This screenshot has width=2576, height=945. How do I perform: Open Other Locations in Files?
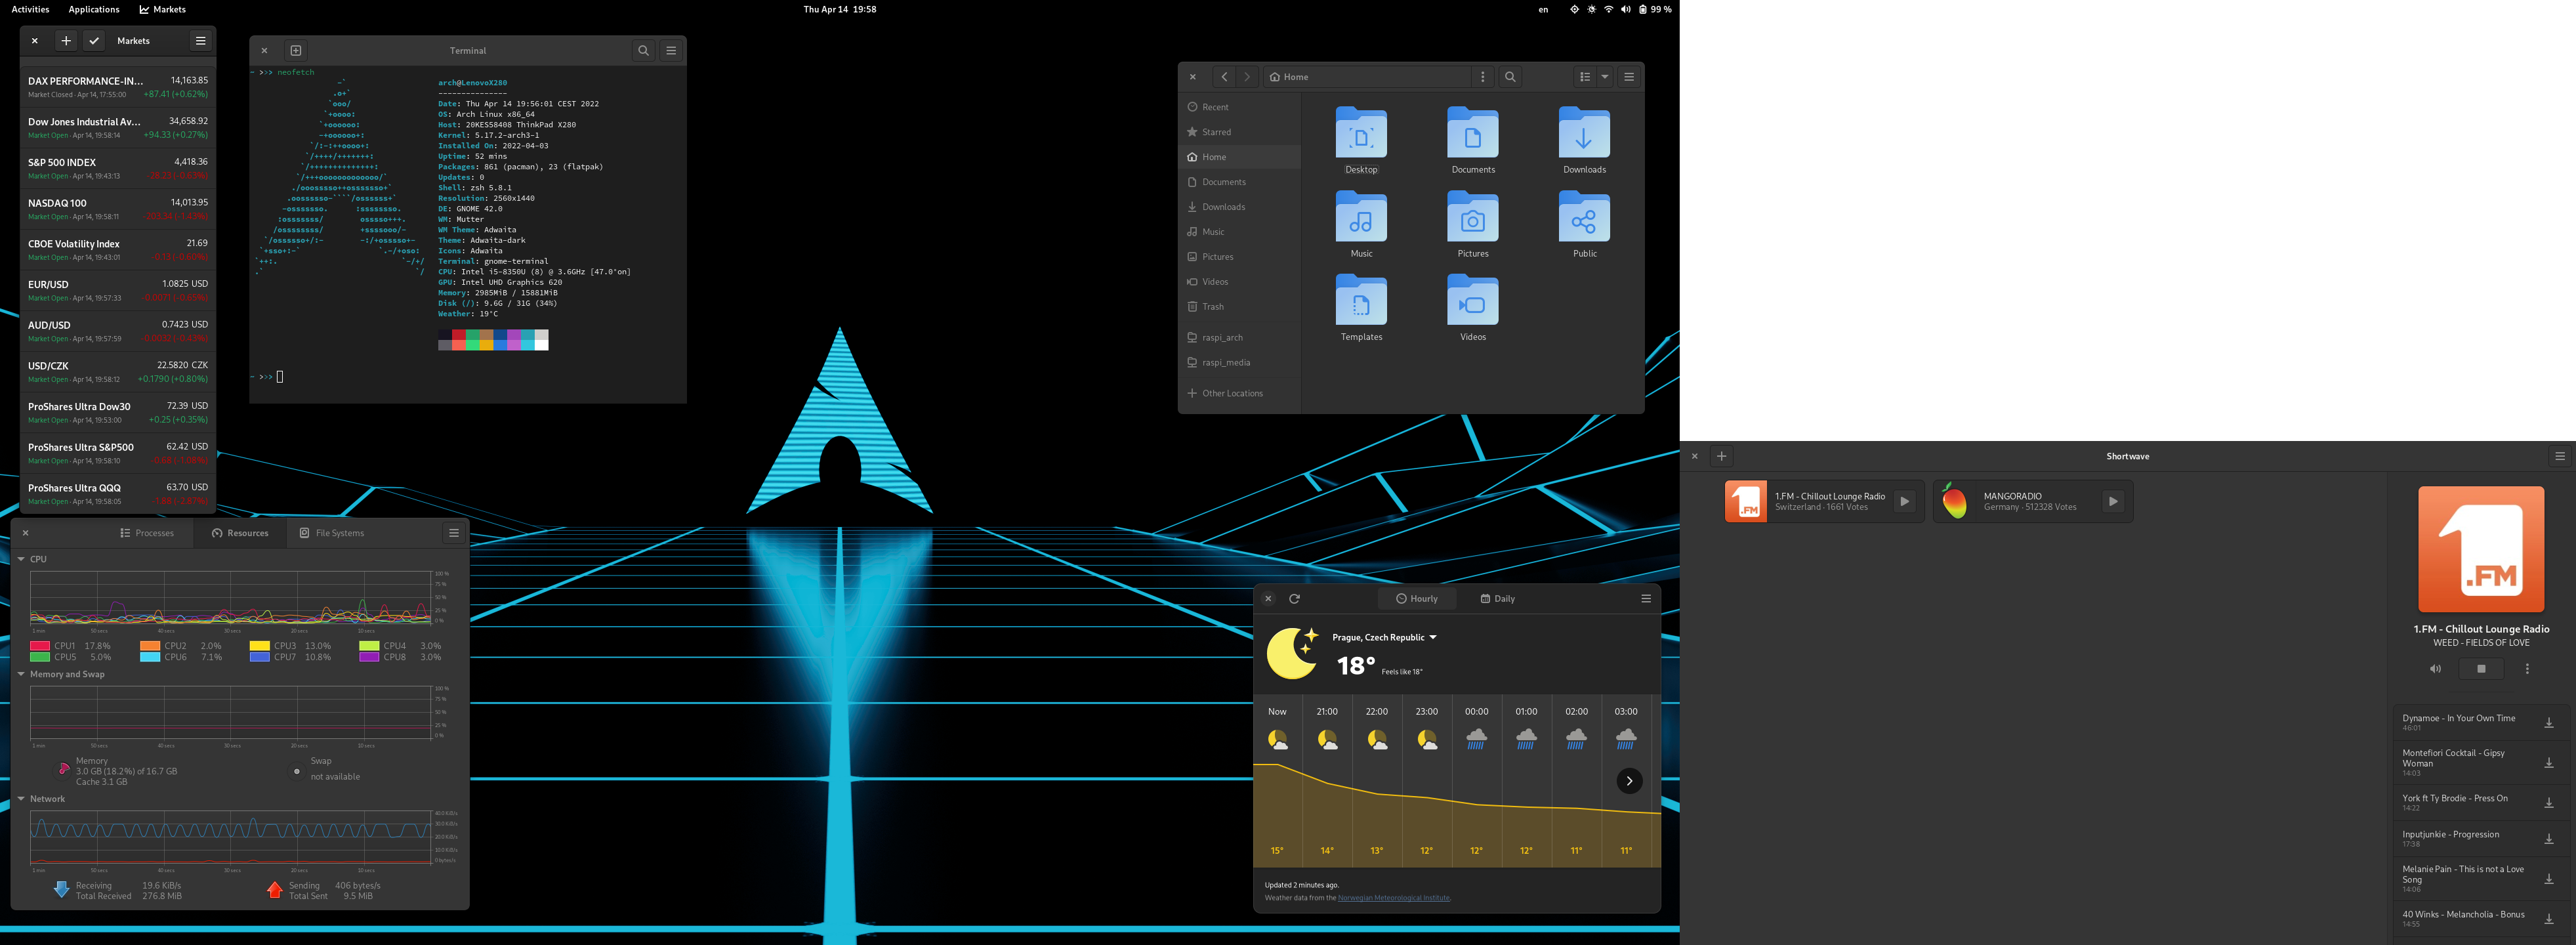click(x=1240, y=393)
